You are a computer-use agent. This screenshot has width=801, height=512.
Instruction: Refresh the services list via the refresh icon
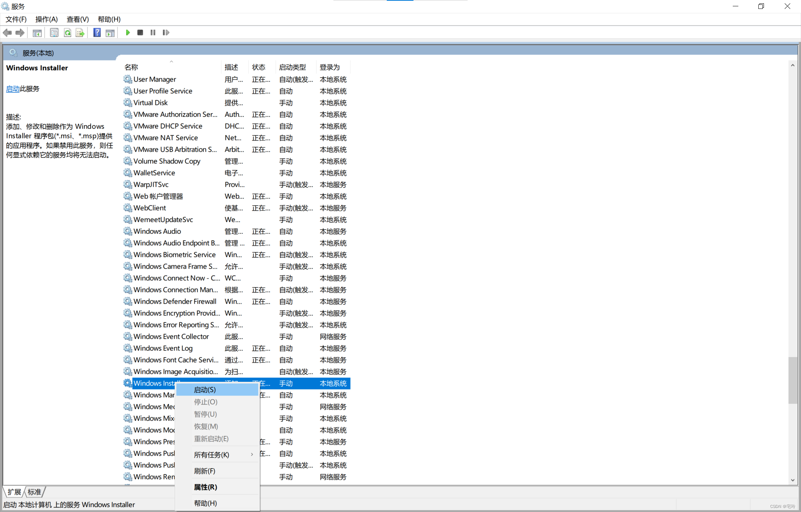(x=67, y=33)
